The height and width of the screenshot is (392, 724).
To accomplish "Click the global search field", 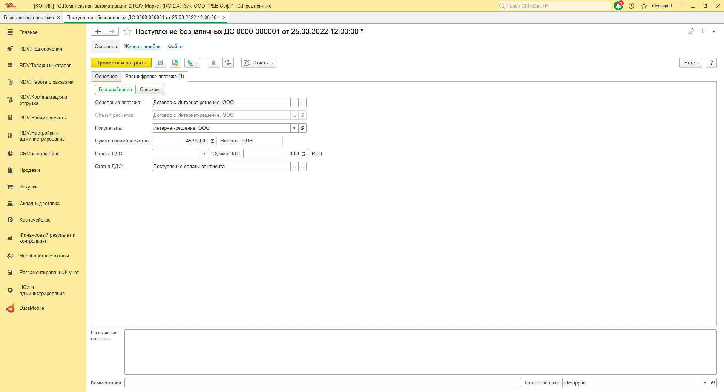I will pos(554,6).
